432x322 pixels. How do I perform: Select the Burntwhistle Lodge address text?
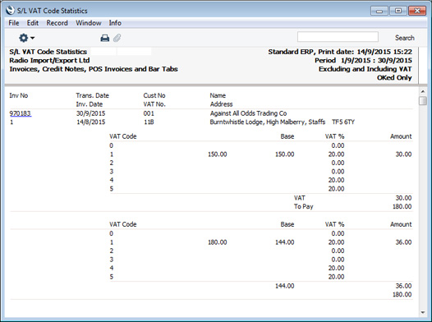tap(283, 122)
